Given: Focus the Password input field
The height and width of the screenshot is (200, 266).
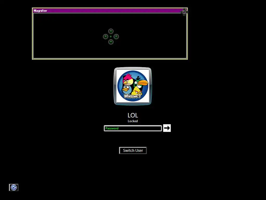Looking at the screenshot, I should pos(133,128).
